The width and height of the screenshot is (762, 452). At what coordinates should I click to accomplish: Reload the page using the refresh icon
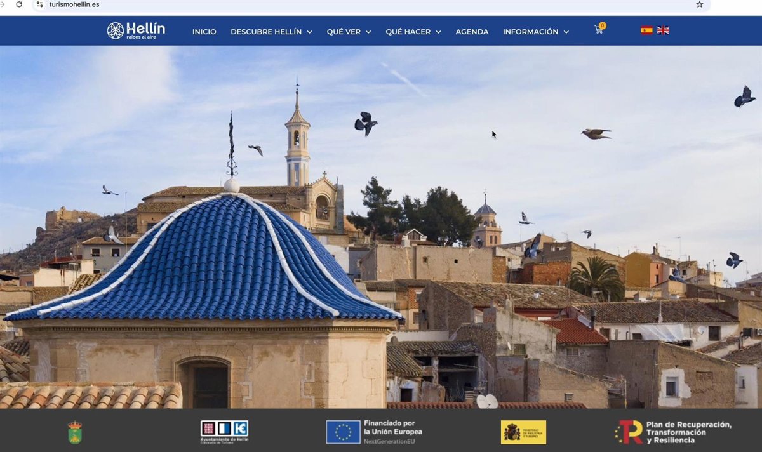pyautogui.click(x=19, y=4)
